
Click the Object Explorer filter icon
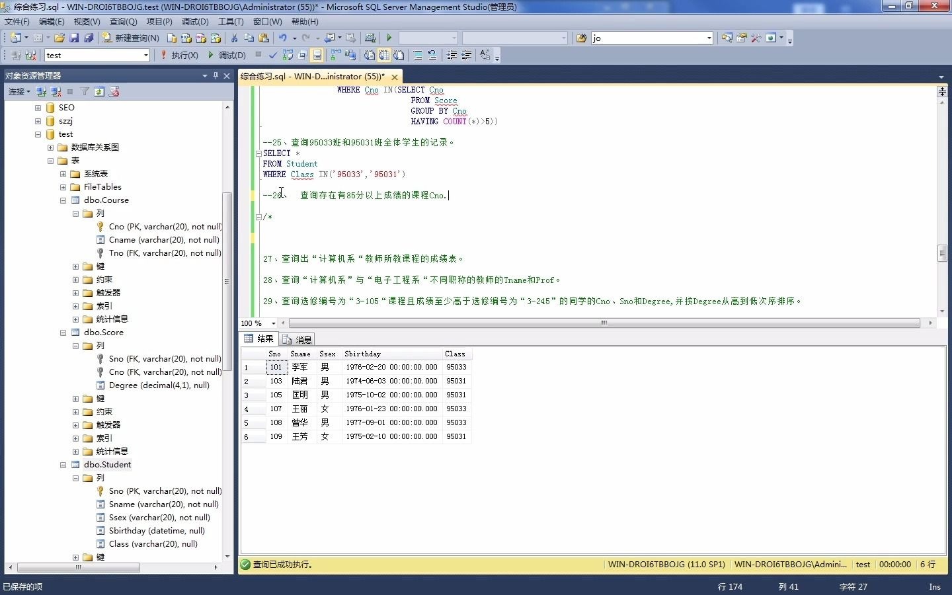tap(85, 92)
